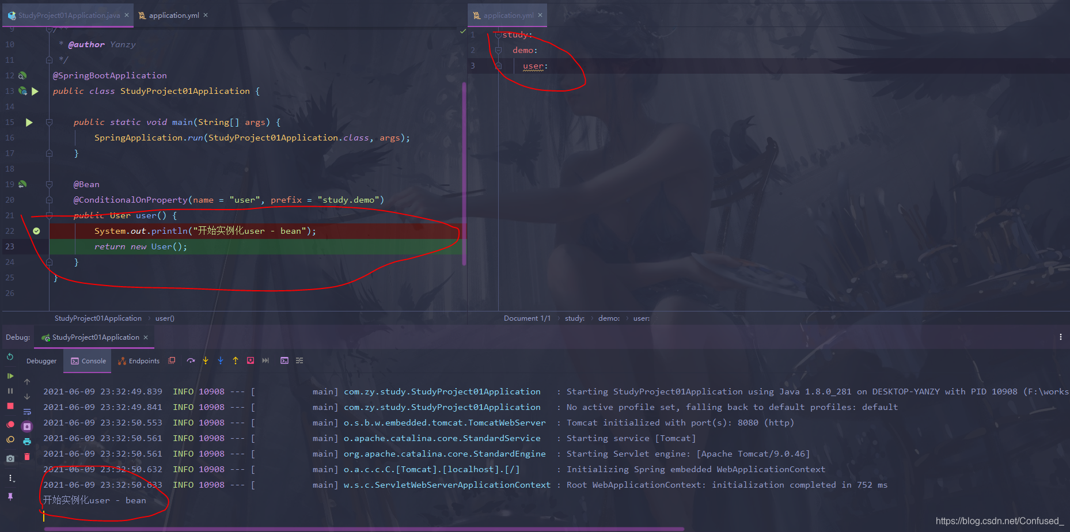
Task: Collapse the main method at line 15
Action: (50, 122)
